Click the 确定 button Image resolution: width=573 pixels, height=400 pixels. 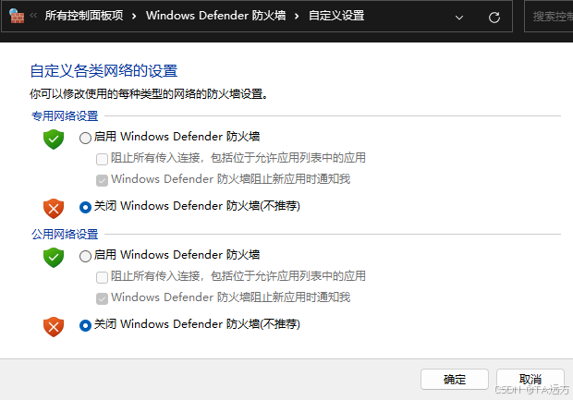454,379
